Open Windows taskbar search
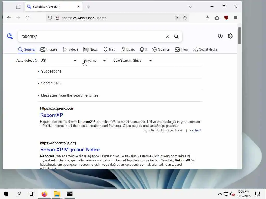 point(19,194)
